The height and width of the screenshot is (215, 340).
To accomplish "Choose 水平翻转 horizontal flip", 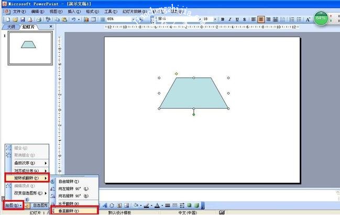I will click(74, 203).
